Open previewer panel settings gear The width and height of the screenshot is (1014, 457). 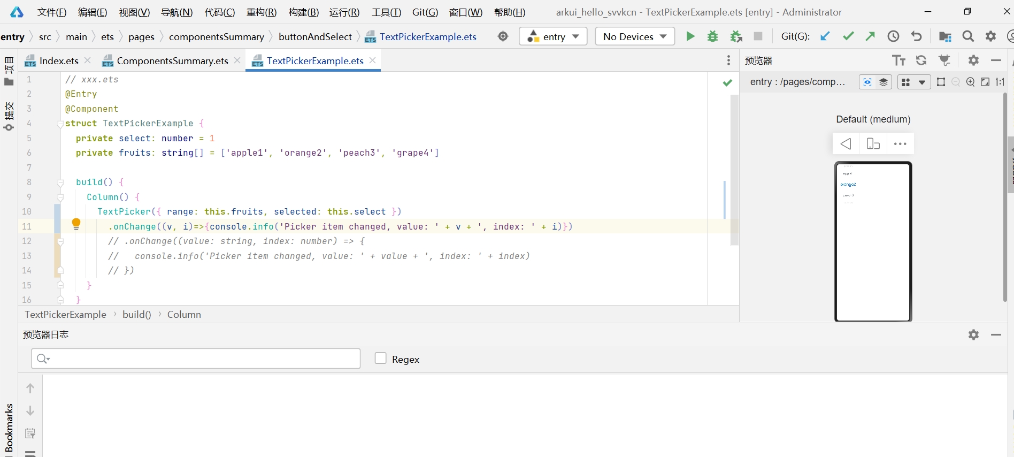[974, 60]
